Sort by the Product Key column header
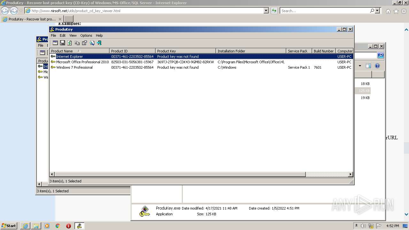This screenshot has width=409, height=230. point(186,51)
